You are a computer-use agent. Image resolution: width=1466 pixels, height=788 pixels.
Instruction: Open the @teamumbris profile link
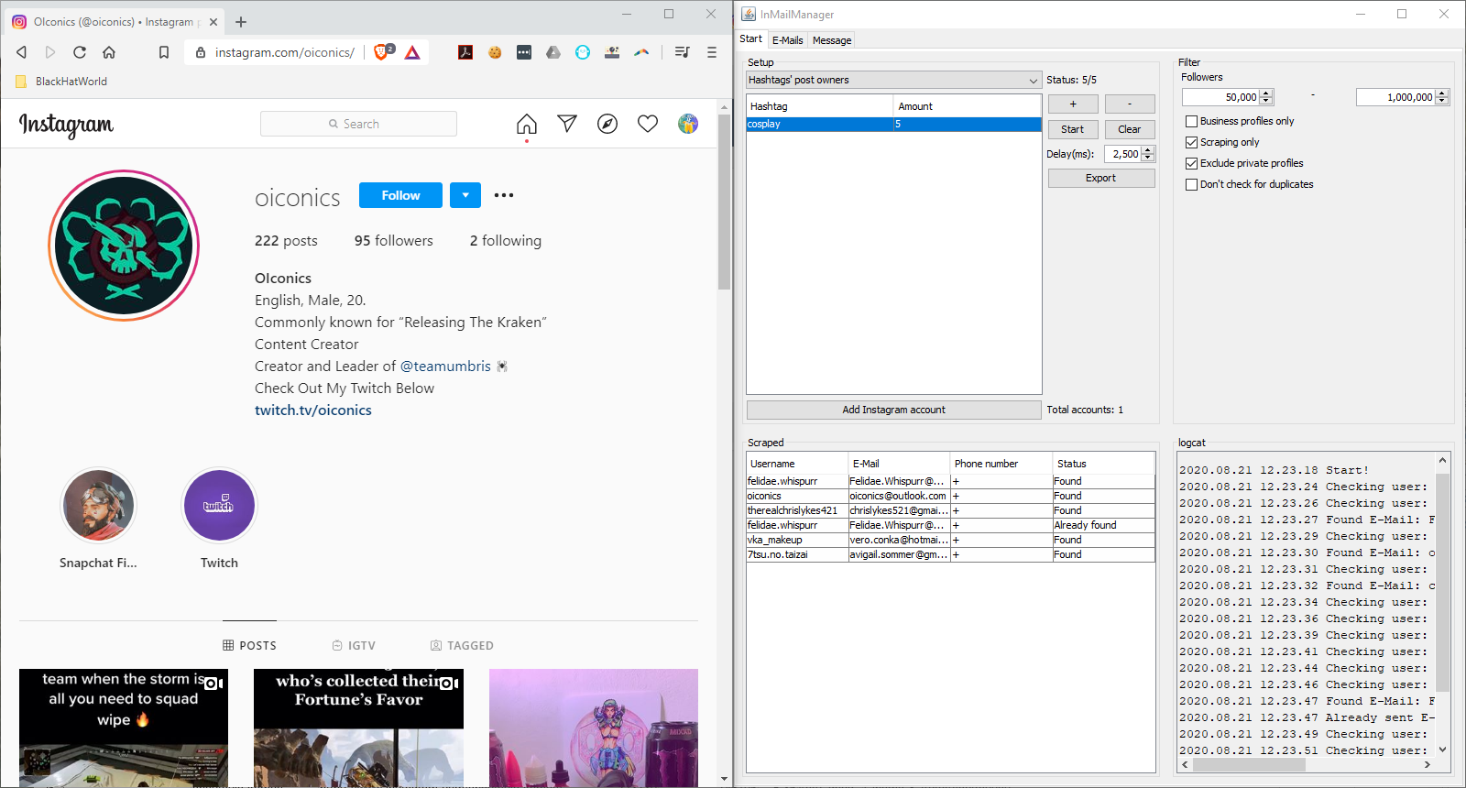point(445,367)
